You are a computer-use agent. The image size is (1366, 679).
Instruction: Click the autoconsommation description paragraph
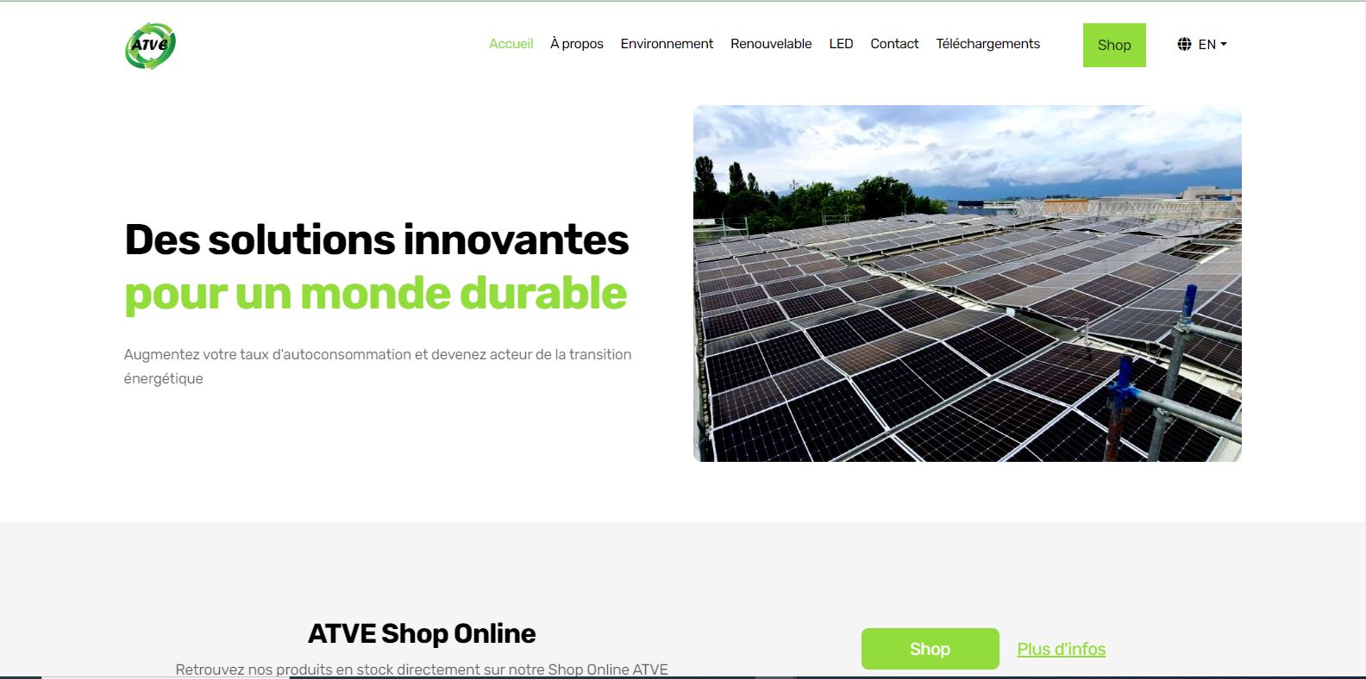tap(378, 366)
